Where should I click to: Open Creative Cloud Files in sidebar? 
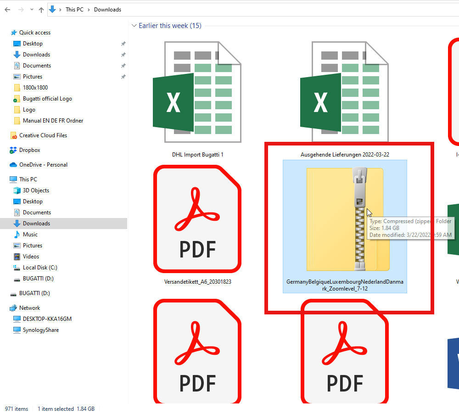point(43,135)
